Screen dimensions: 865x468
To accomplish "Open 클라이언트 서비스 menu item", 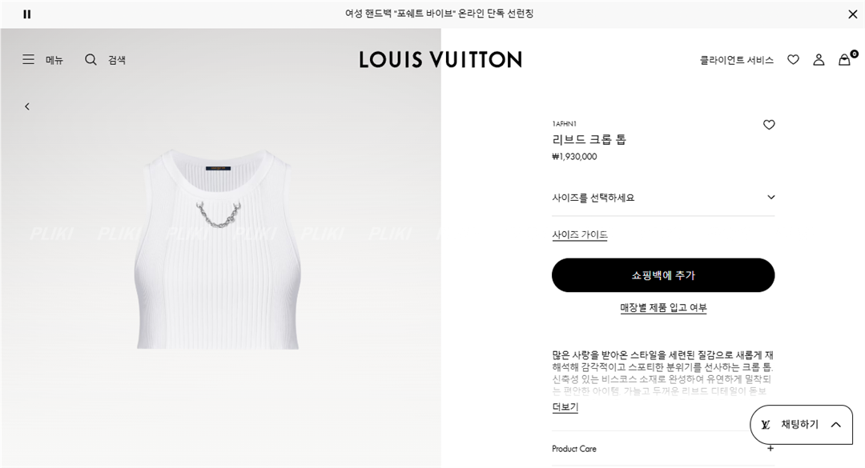I will (737, 59).
